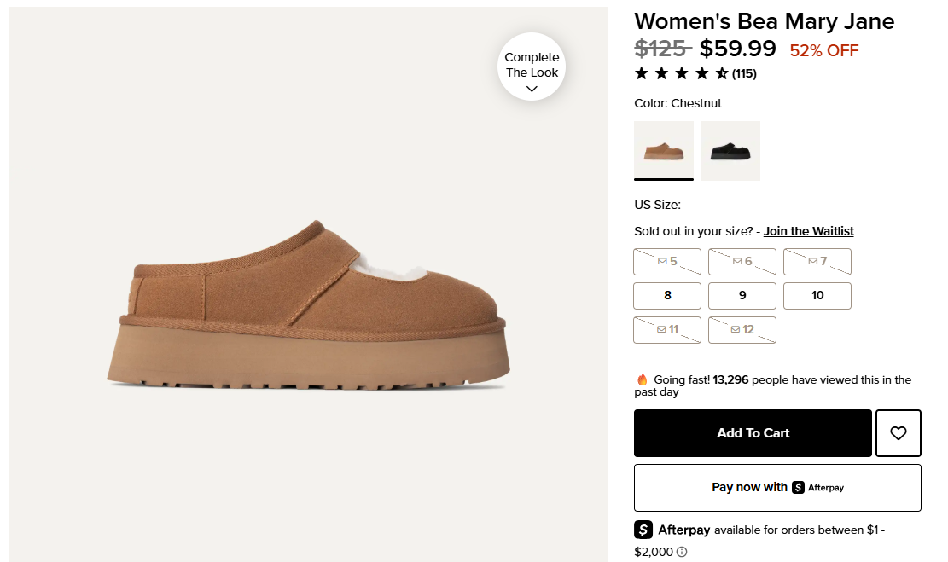The width and height of the screenshot is (948, 562).
Task: Select sold-out size 11 waitlist option
Action: pos(667,329)
